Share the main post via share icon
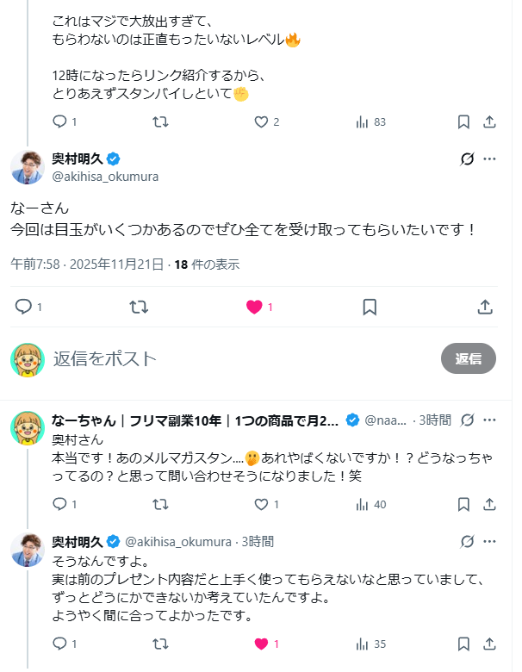This screenshot has width=522, height=672. tap(485, 307)
